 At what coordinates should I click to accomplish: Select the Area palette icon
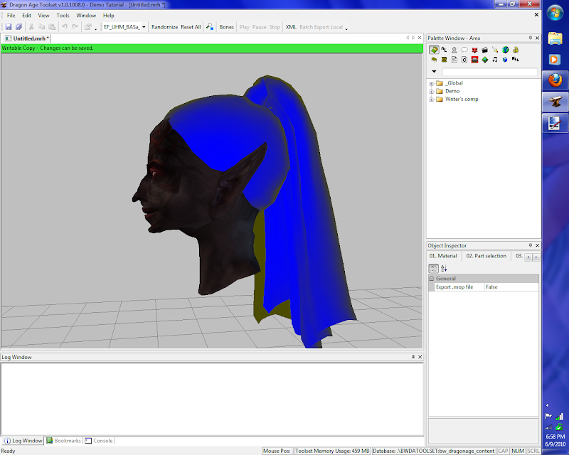click(x=433, y=50)
